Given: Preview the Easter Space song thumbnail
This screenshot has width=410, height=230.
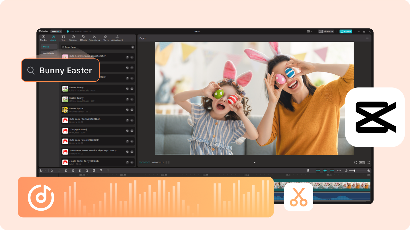Looking at the screenshot, I should tap(65, 110).
